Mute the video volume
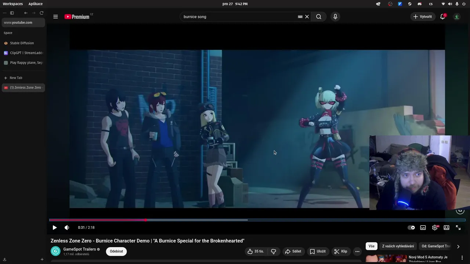470x264 pixels. 67,227
